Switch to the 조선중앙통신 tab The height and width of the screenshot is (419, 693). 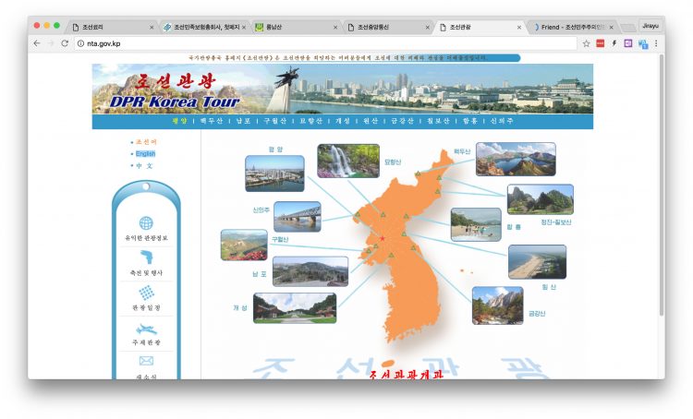(388, 27)
